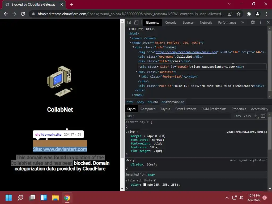The image size is (272, 204).
Task: Show more DevTools tabs chevron
Action: click(x=243, y=22)
